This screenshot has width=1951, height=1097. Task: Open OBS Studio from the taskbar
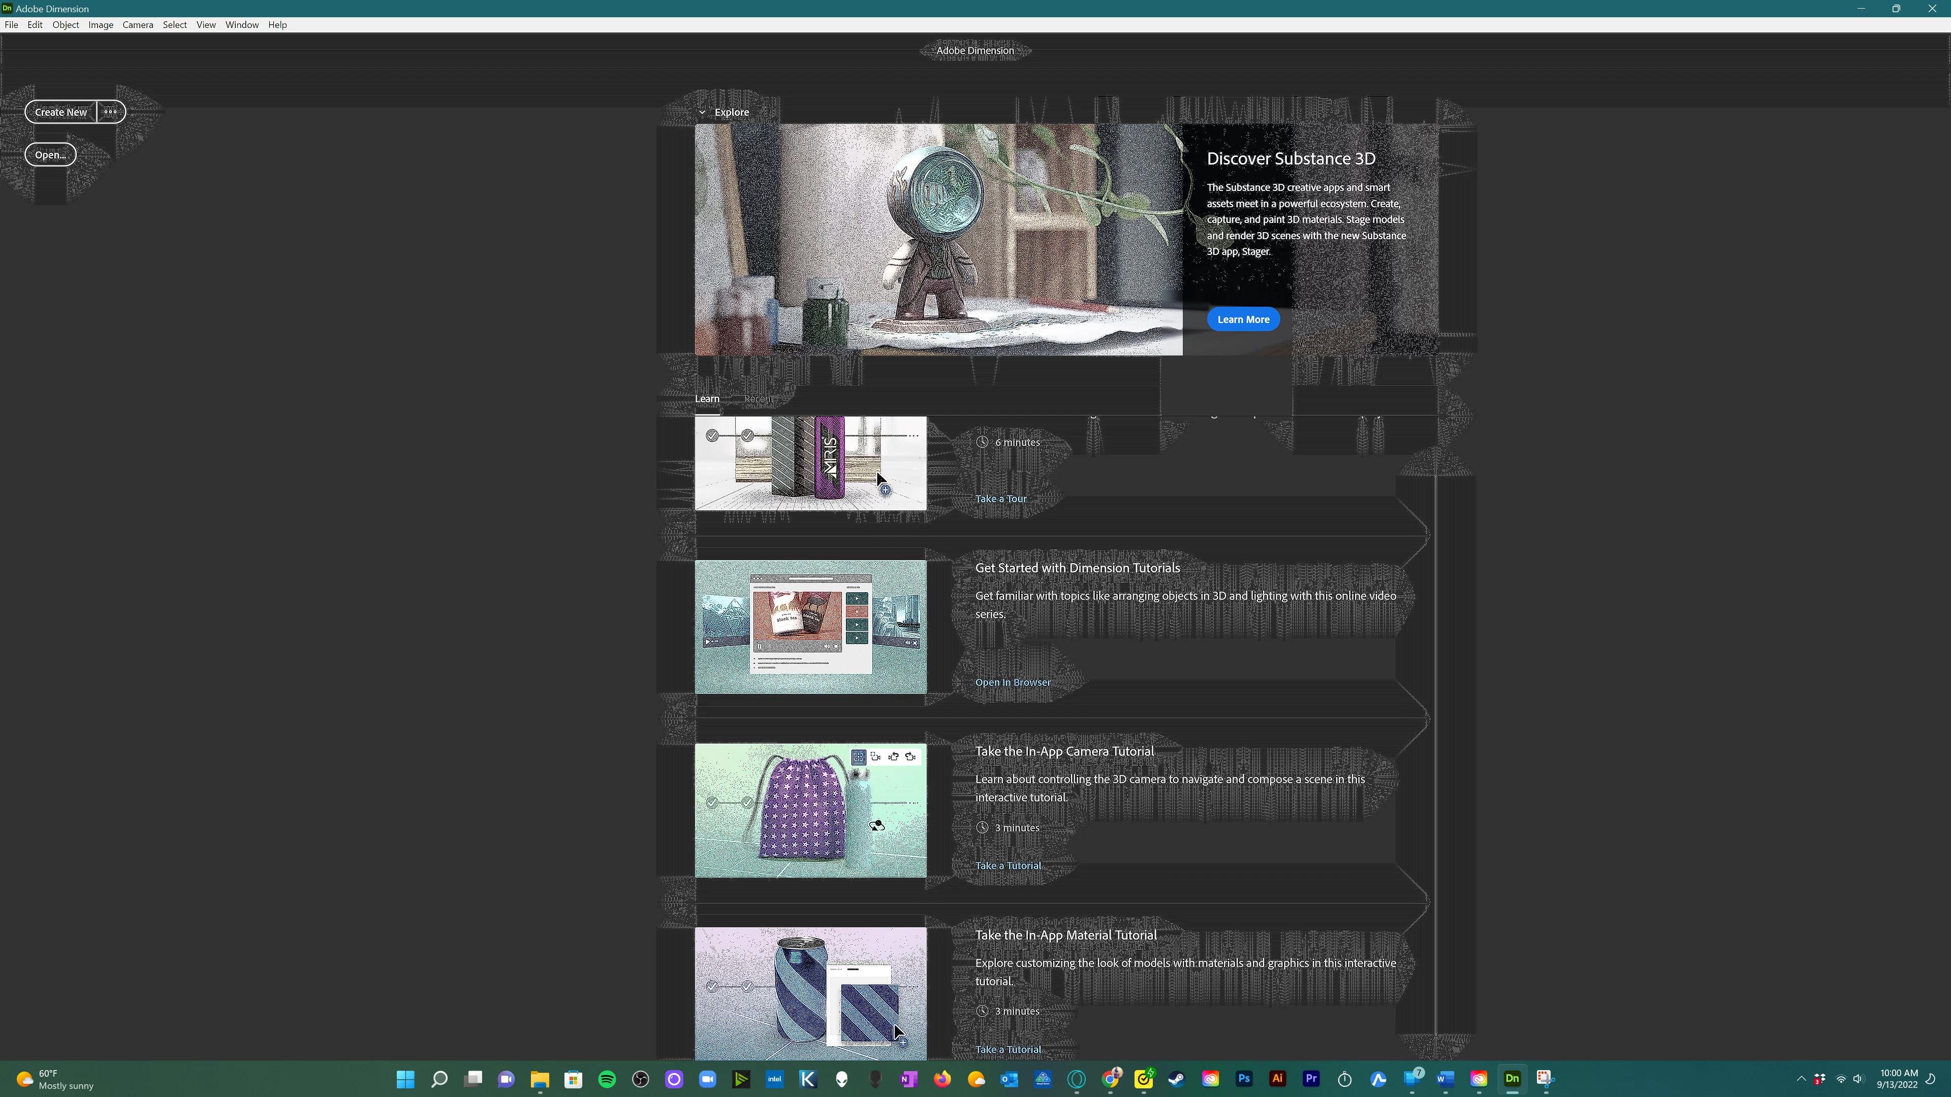coord(641,1079)
